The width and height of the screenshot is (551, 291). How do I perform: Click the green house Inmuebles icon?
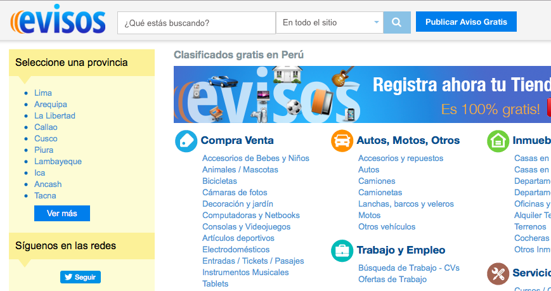pyautogui.click(x=498, y=141)
